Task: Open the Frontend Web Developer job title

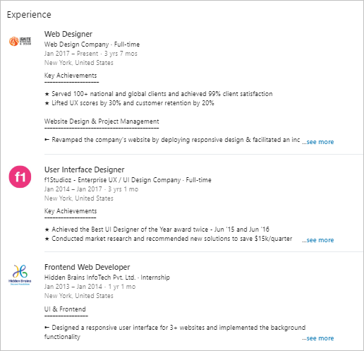Action: pyautogui.click(x=87, y=267)
